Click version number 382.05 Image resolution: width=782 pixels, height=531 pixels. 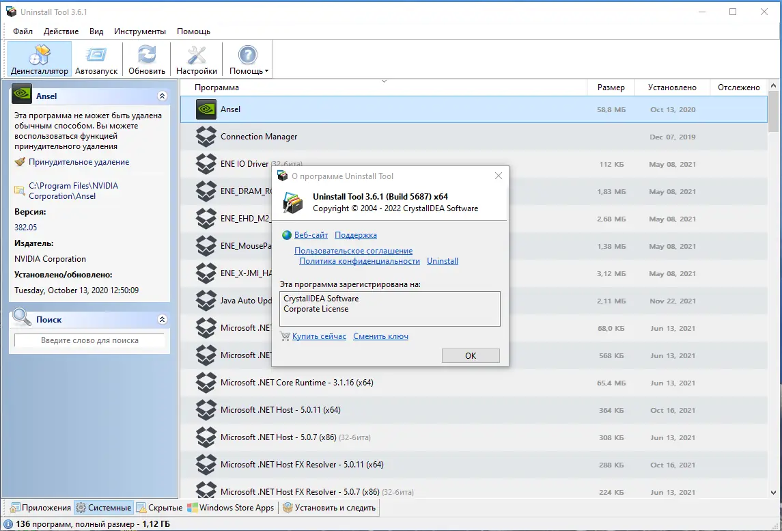[25, 227]
